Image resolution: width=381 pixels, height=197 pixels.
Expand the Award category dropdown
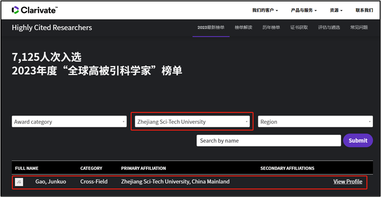[69, 122]
